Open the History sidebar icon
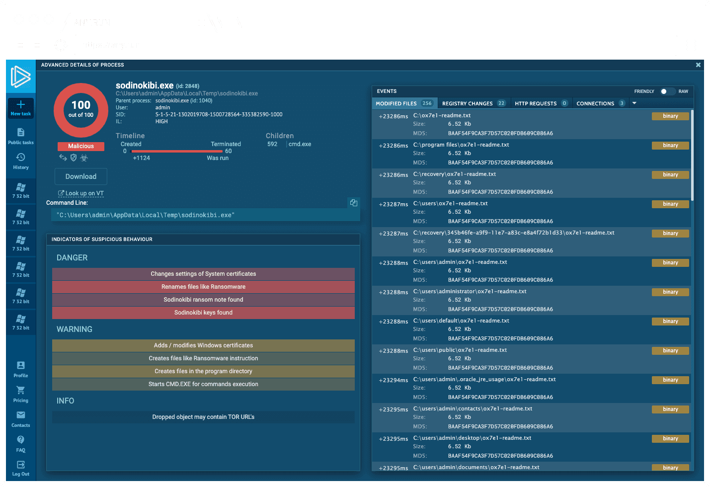Viewport: 710px width, 487px height. coord(21,158)
